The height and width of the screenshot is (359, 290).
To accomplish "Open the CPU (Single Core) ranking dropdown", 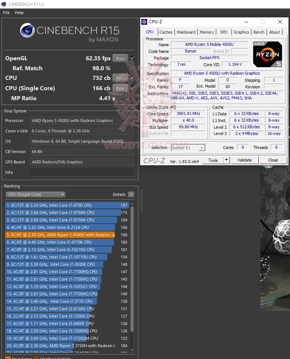I will (36, 194).
